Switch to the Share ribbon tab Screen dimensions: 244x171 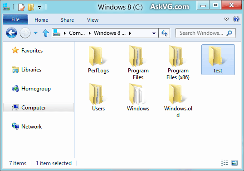[x=67, y=20]
